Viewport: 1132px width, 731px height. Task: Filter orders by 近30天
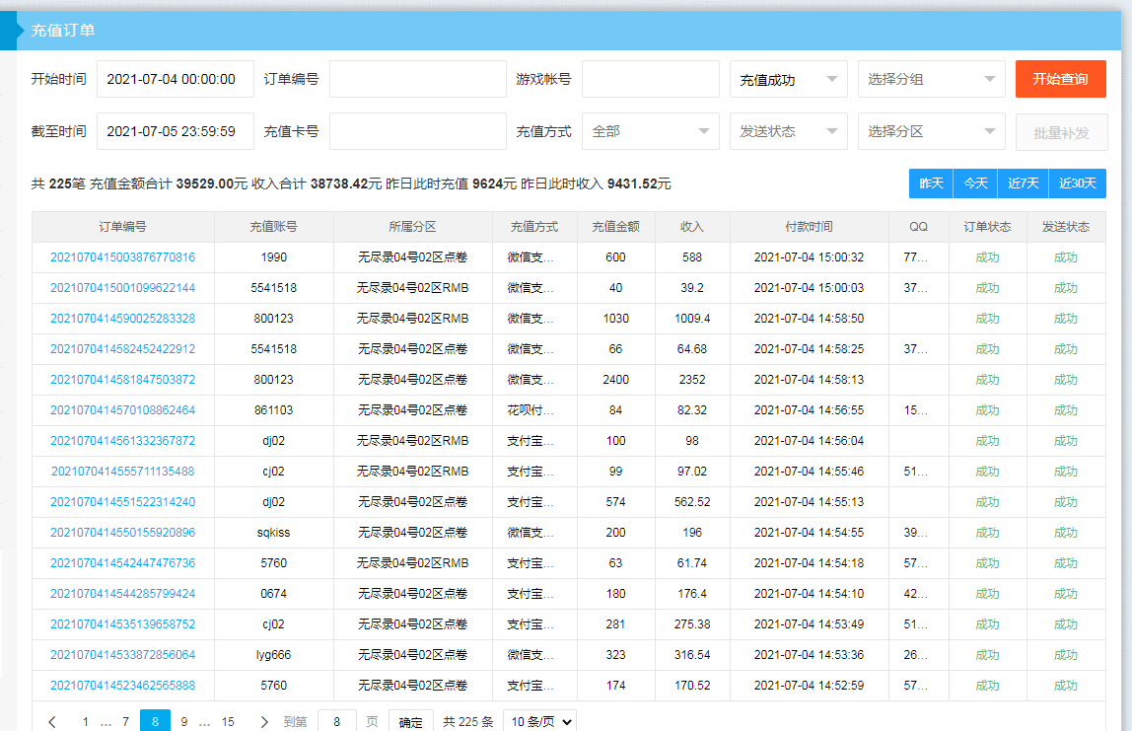pyautogui.click(x=1077, y=183)
